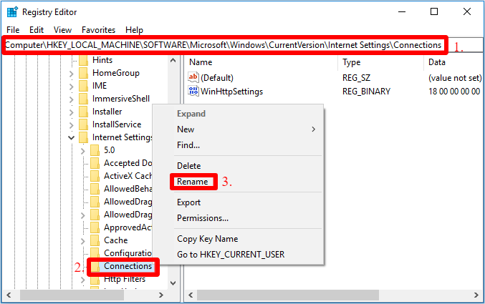Click the AllowedBeha... folder icon
Image resolution: width=485 pixels, height=304 pixels.
(x=95, y=189)
